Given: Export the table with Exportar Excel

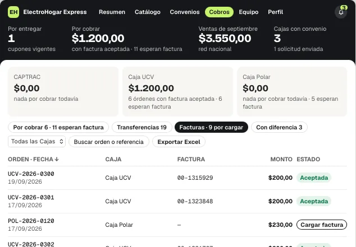Looking at the screenshot, I should click(179, 142).
